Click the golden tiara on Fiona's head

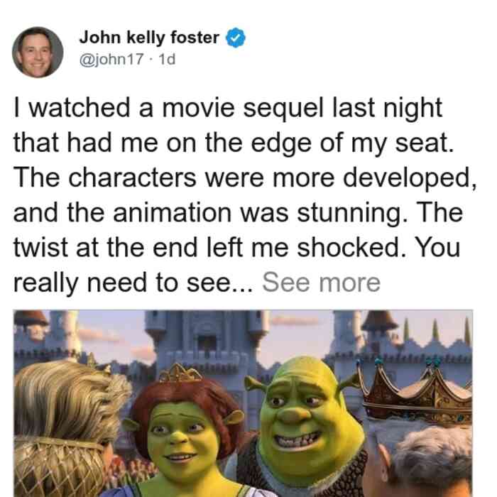(x=180, y=373)
